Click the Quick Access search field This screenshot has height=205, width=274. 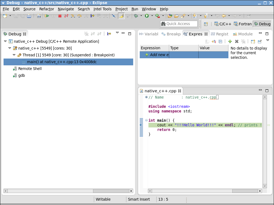point(179,24)
